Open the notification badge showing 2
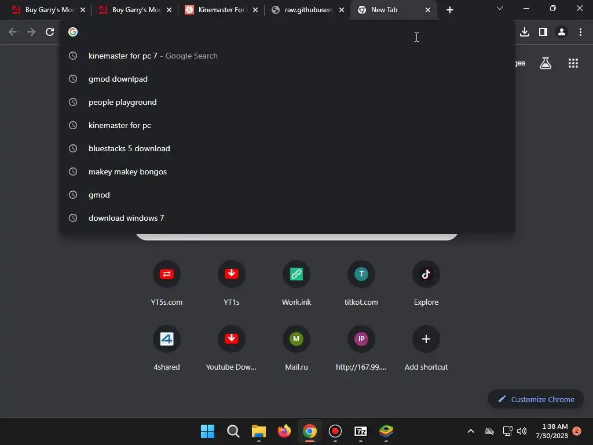This screenshot has height=445, width=593. pyautogui.click(x=576, y=431)
